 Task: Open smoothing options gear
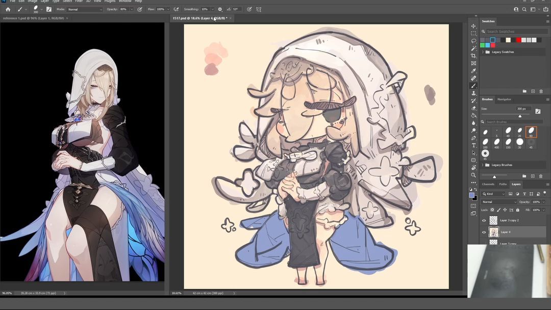click(x=220, y=9)
